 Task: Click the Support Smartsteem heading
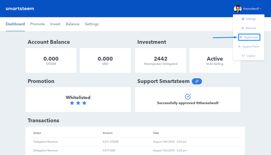pos(163,81)
